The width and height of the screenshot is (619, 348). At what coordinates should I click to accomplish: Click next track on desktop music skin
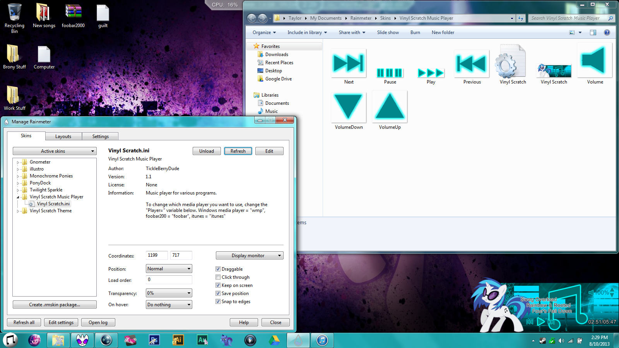[x=551, y=322]
